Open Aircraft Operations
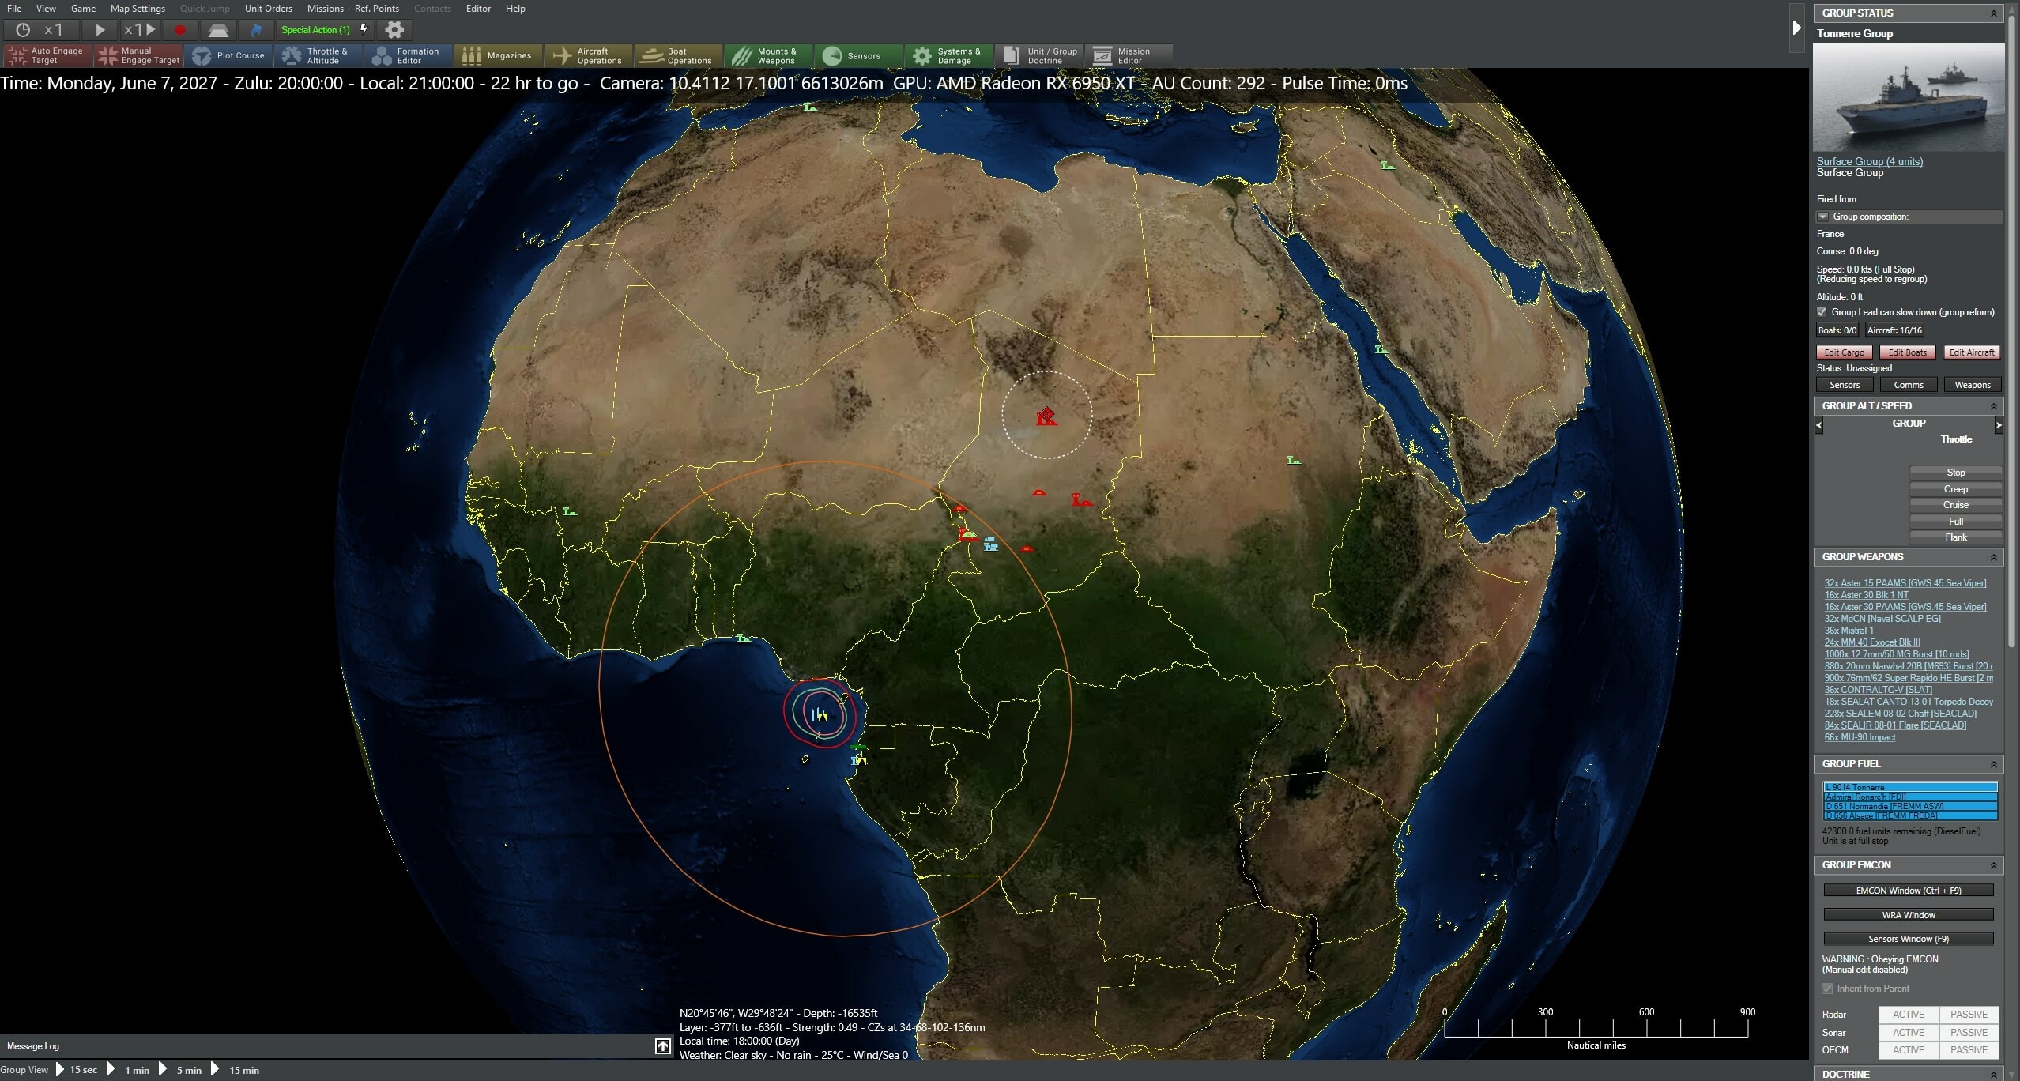This screenshot has height=1081, width=2020. (x=588, y=55)
